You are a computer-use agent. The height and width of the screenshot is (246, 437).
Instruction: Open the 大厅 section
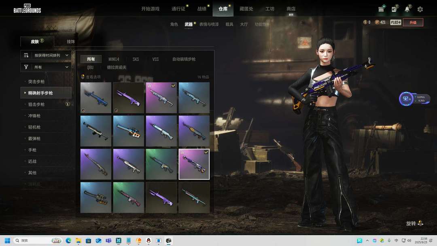(x=244, y=24)
